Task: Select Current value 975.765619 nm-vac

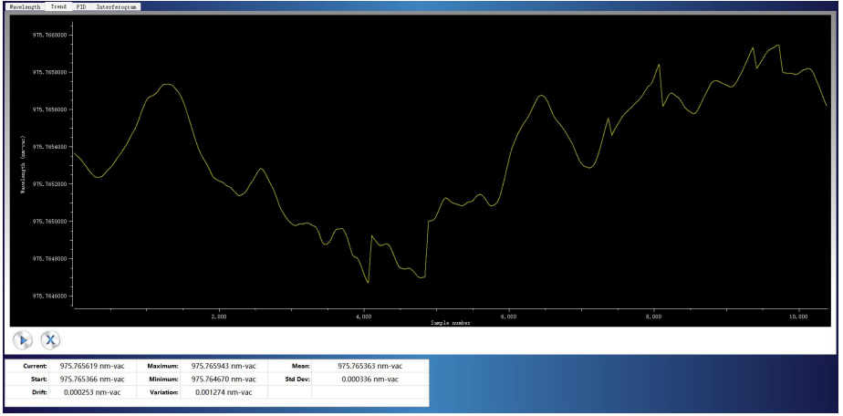Action: [x=92, y=366]
